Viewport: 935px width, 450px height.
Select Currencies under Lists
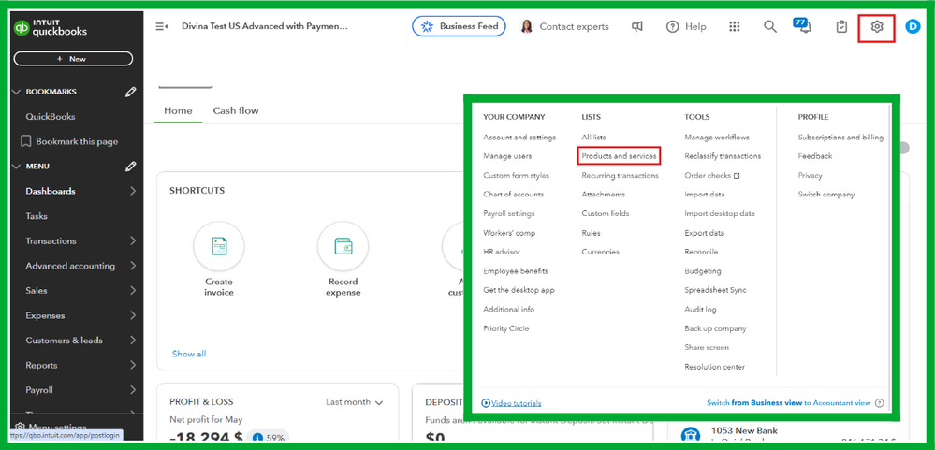601,252
